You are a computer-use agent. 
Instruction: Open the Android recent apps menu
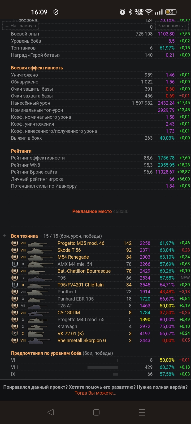(x=142, y=412)
